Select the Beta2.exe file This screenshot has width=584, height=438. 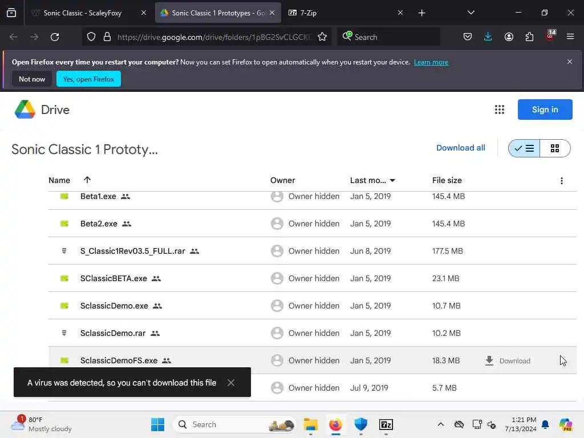coord(313,224)
